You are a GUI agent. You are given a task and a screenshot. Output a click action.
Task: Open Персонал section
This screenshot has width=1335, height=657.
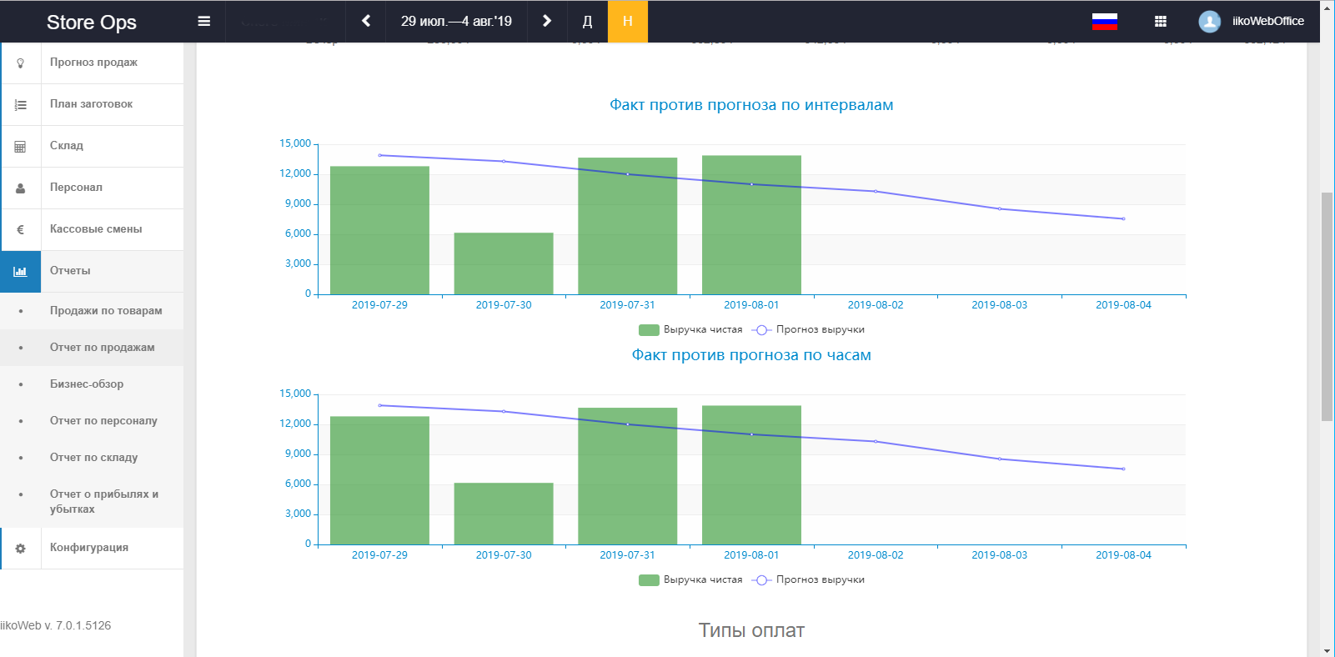click(x=76, y=188)
